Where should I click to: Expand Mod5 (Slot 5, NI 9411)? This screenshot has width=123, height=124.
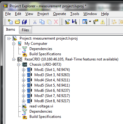[23, 86]
